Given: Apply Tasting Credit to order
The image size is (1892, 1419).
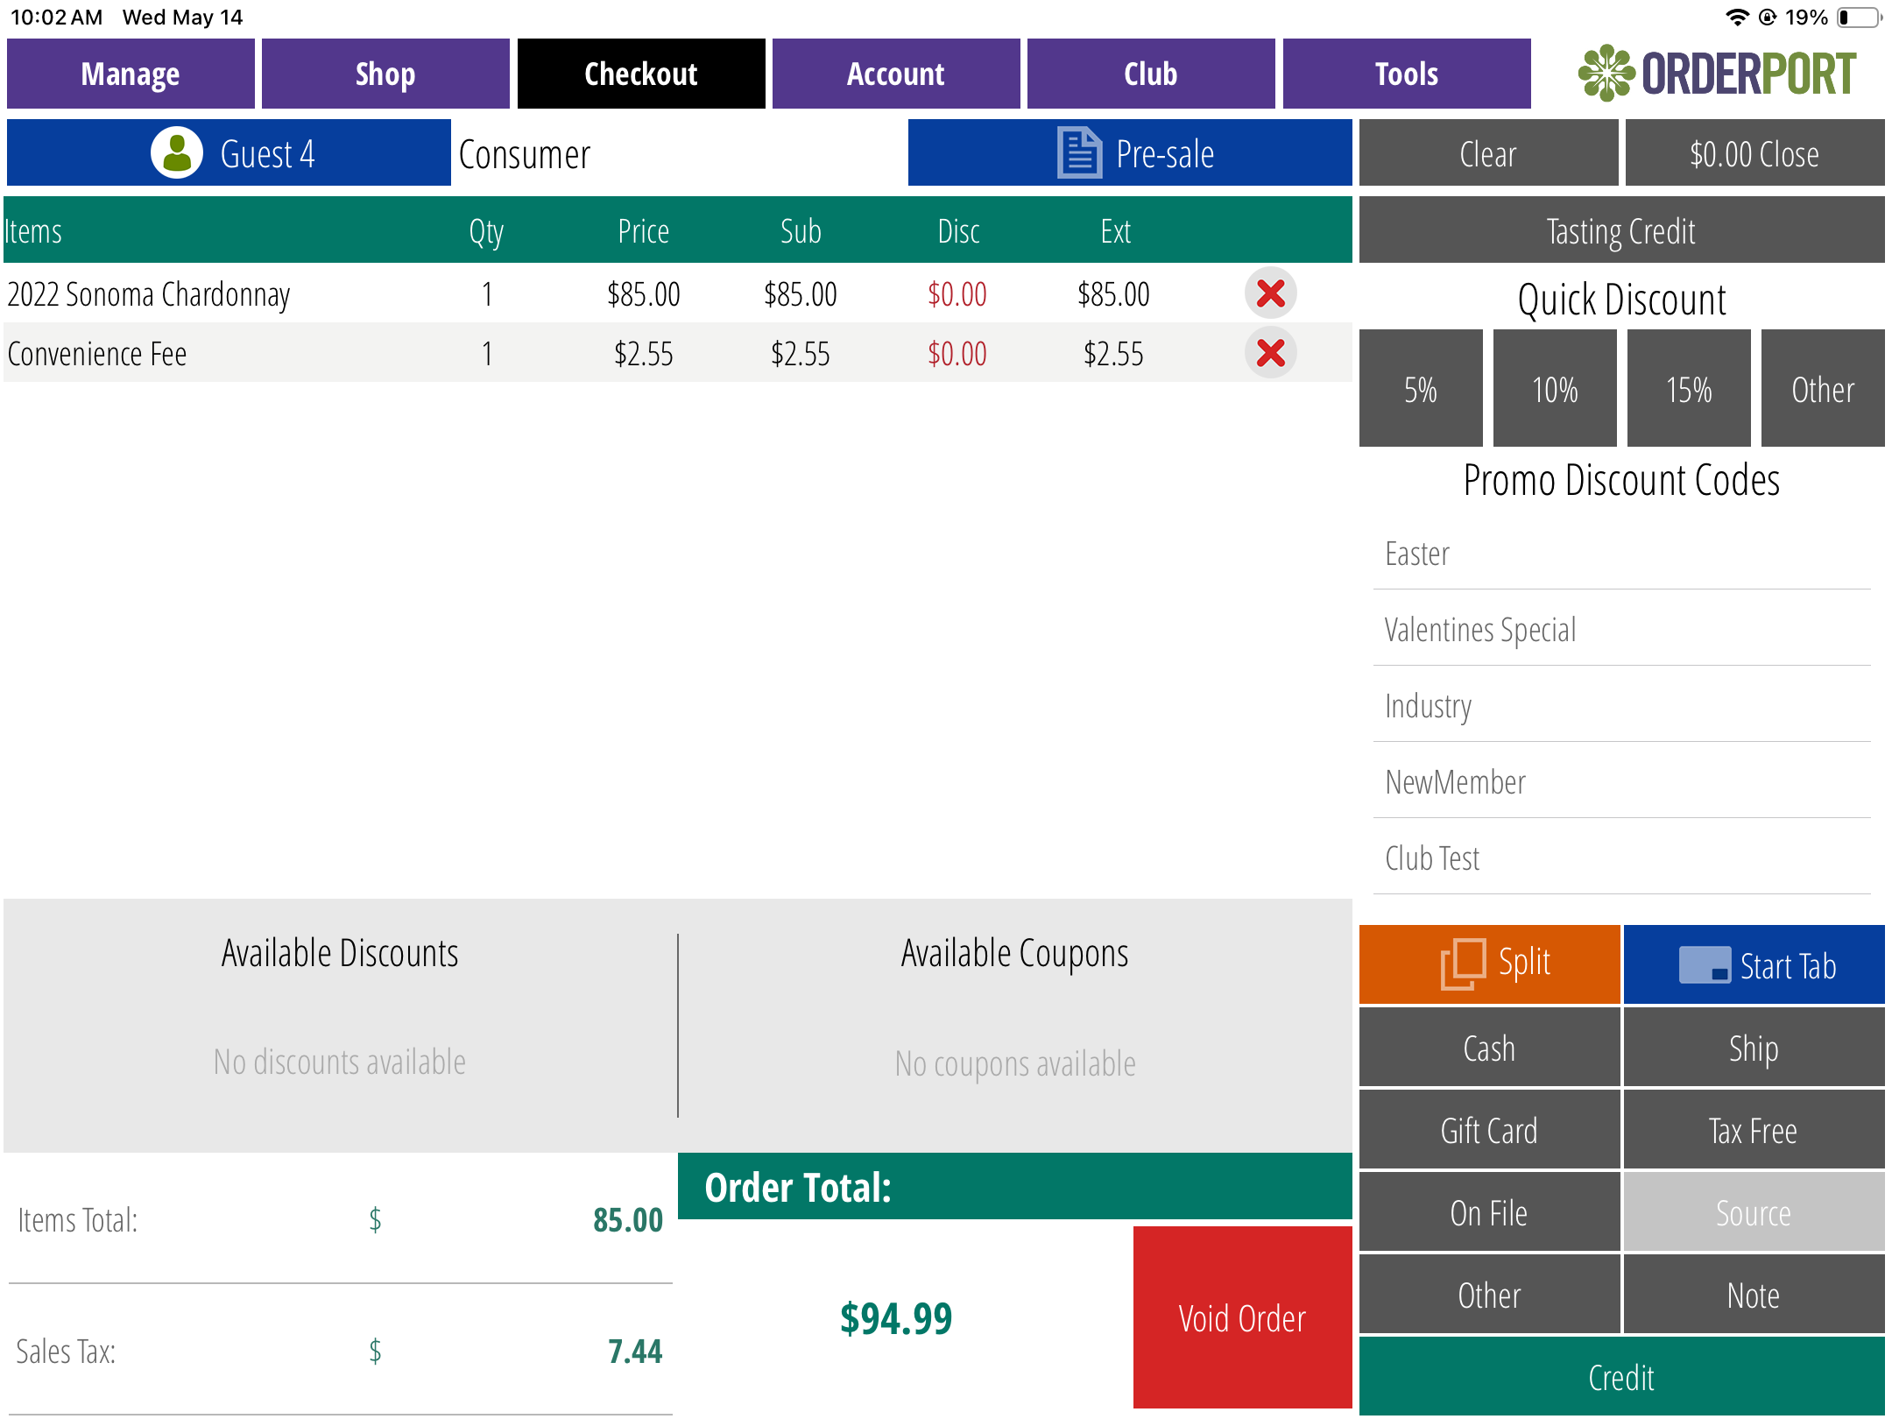Looking at the screenshot, I should point(1621,231).
